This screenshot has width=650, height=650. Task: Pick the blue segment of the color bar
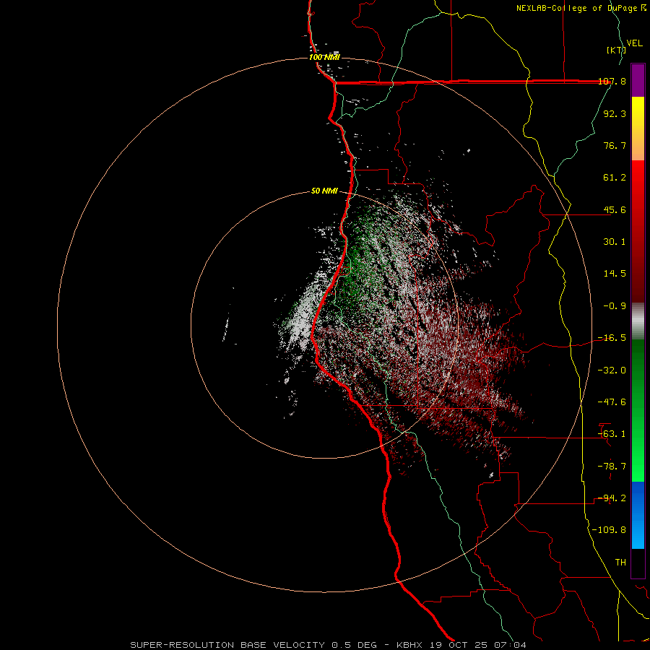pyautogui.click(x=638, y=515)
